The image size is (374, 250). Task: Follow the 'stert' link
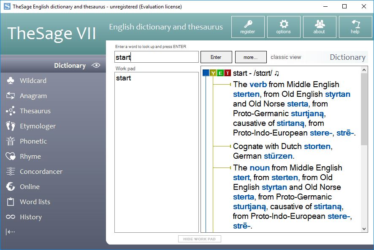point(241,178)
